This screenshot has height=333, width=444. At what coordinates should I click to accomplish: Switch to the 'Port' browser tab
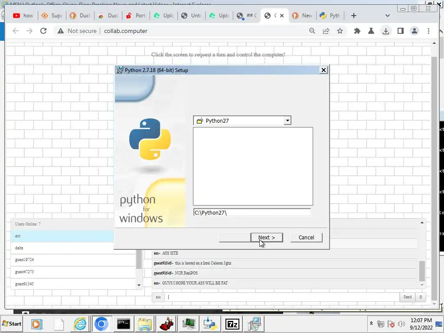(136, 16)
